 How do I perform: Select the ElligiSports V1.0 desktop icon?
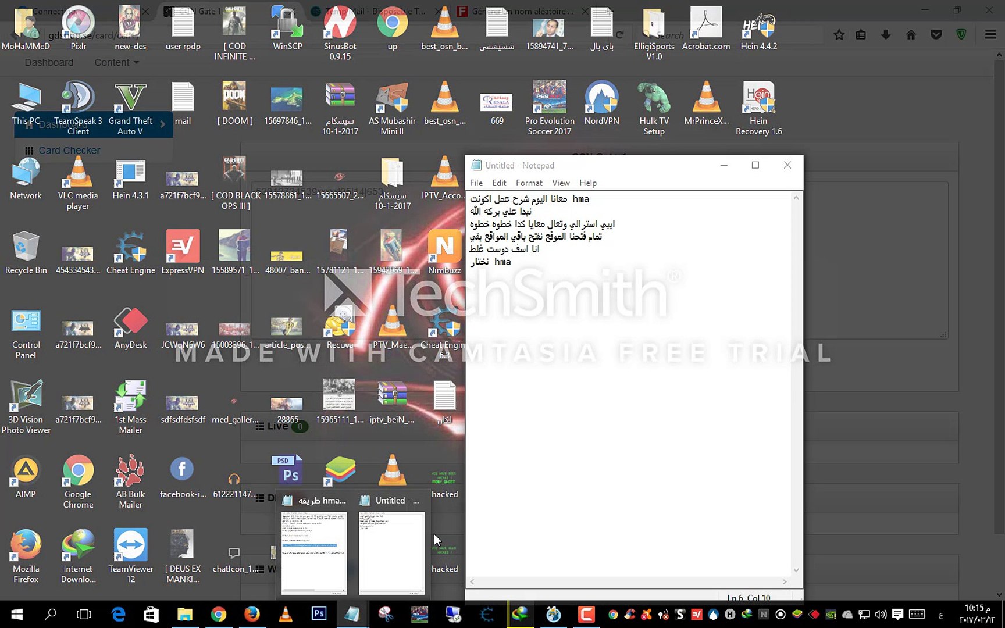click(654, 33)
